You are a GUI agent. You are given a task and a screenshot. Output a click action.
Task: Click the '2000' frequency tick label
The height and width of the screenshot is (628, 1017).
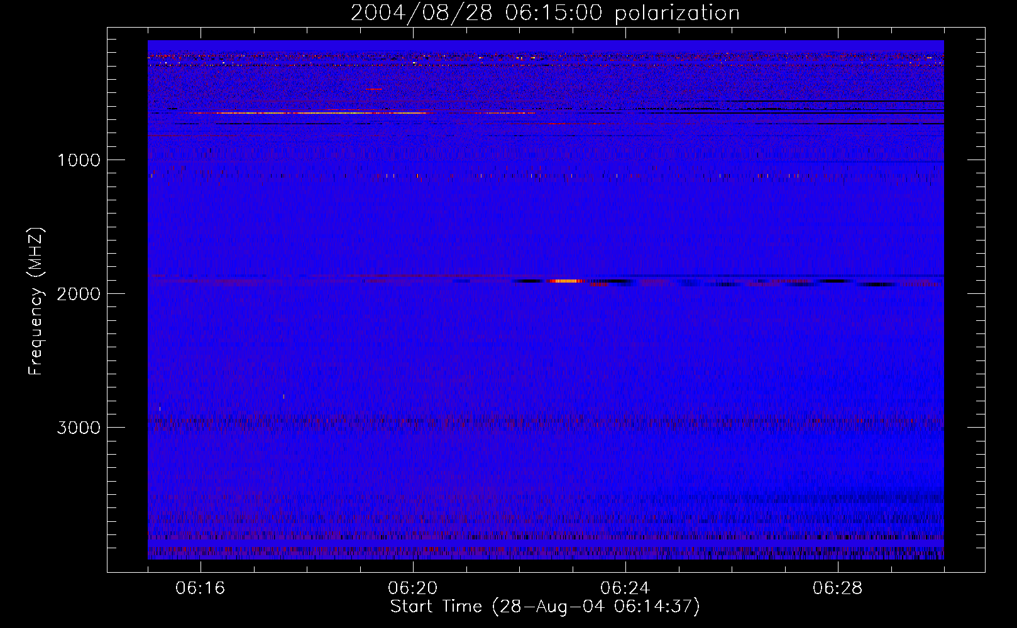79,294
